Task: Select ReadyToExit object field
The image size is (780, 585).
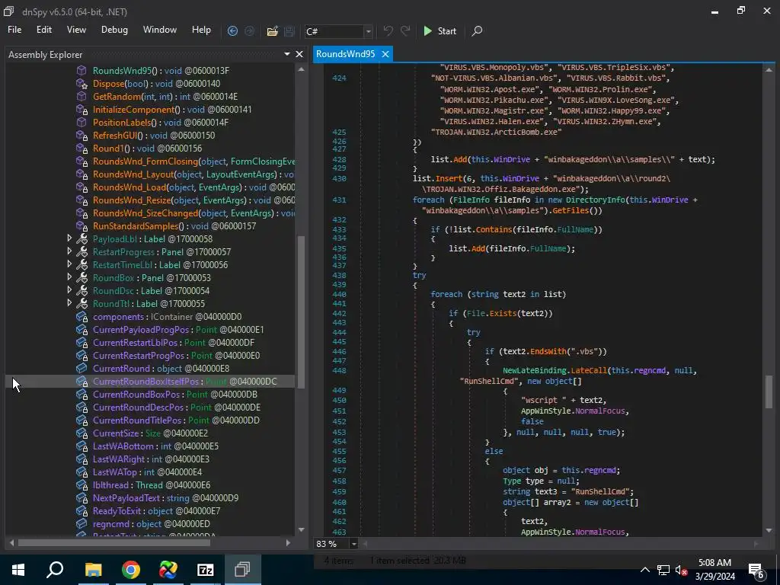Action: 156,510
